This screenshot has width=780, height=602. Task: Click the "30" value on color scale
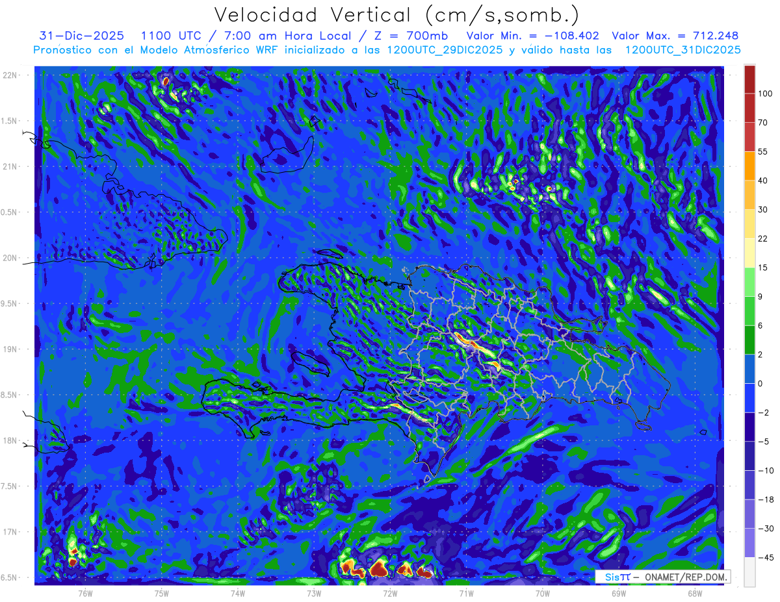(763, 210)
